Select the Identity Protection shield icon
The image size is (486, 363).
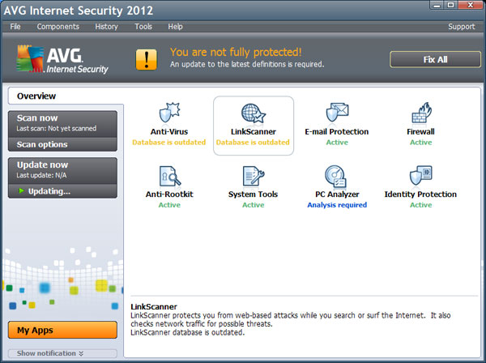pos(420,176)
